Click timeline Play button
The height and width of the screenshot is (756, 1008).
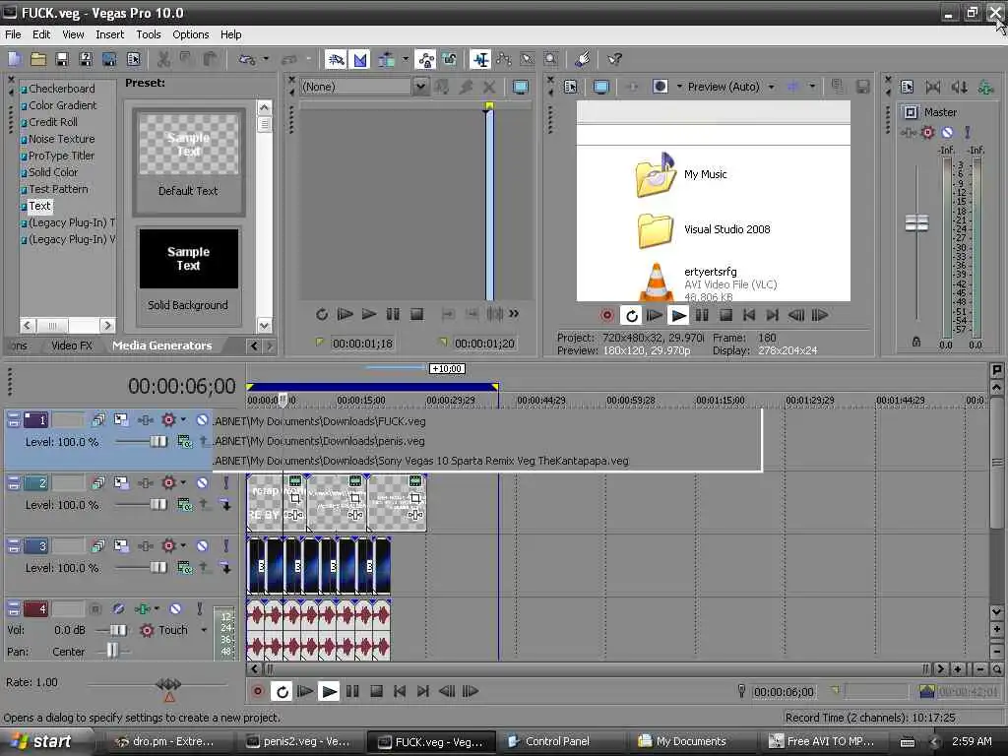coord(329,692)
